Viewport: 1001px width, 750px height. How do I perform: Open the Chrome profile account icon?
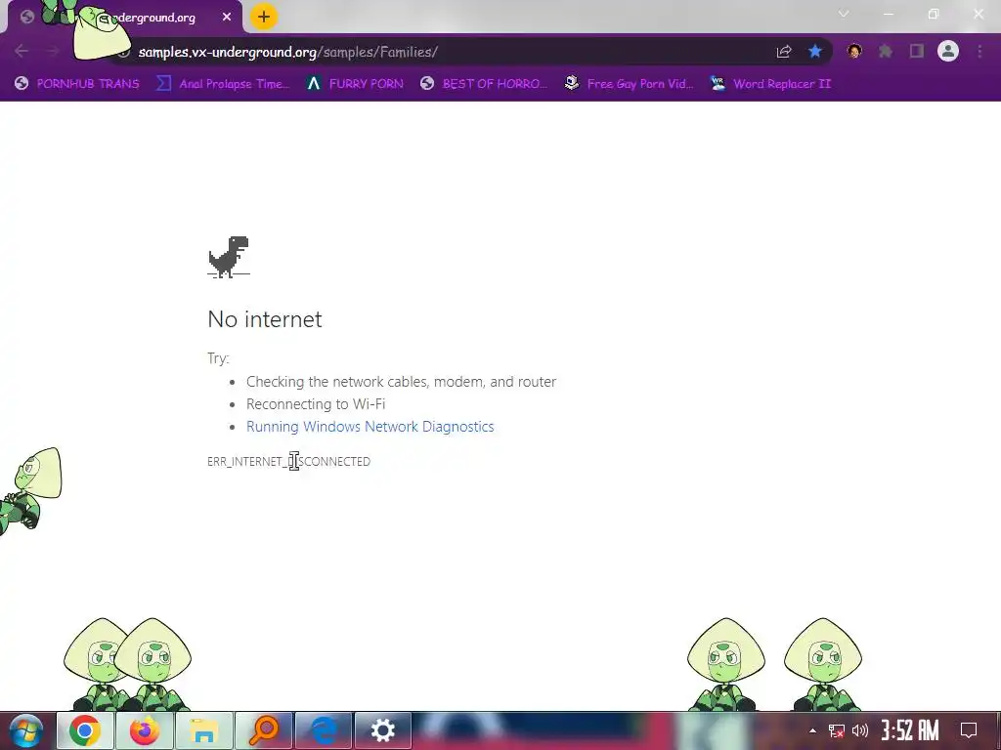coord(948,51)
